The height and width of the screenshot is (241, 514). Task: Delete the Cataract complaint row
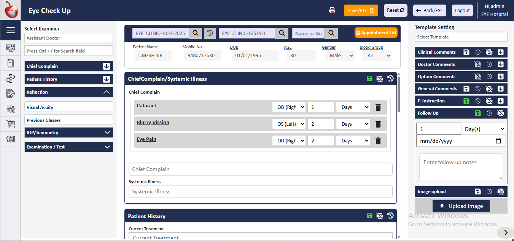click(x=378, y=107)
